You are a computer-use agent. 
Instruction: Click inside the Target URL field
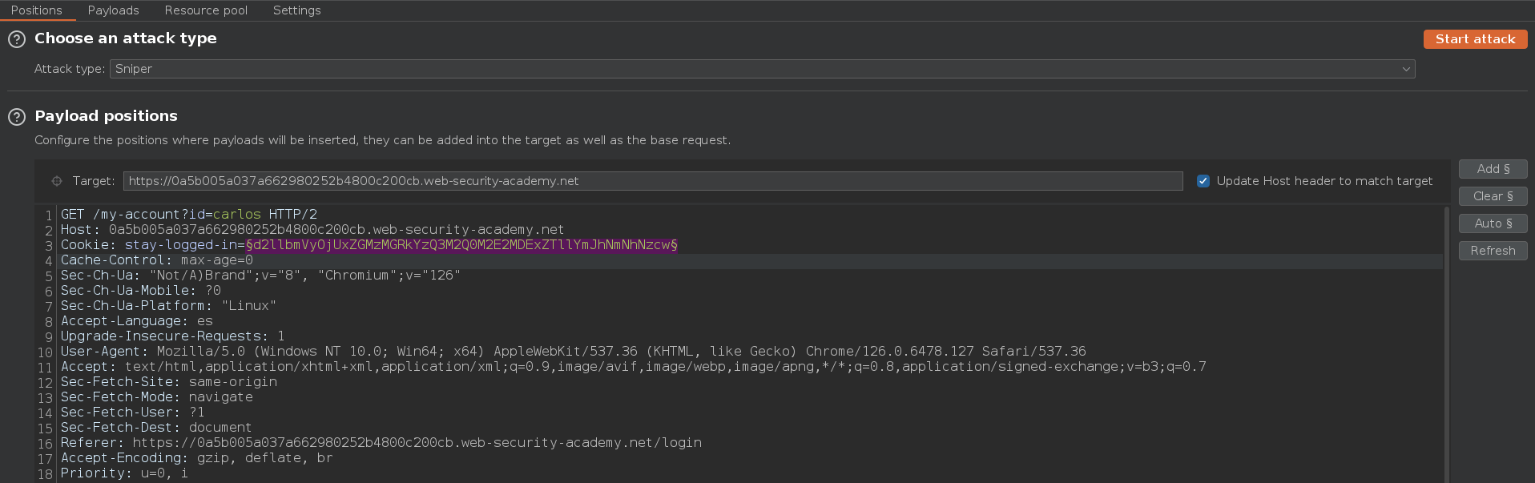click(x=652, y=181)
